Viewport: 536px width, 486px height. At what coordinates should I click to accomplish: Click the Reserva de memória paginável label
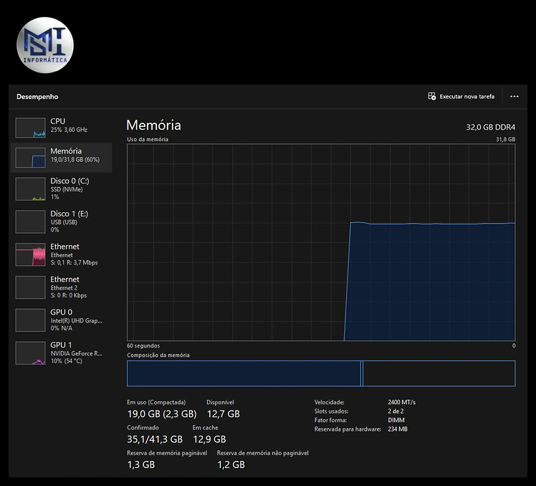coord(167,453)
